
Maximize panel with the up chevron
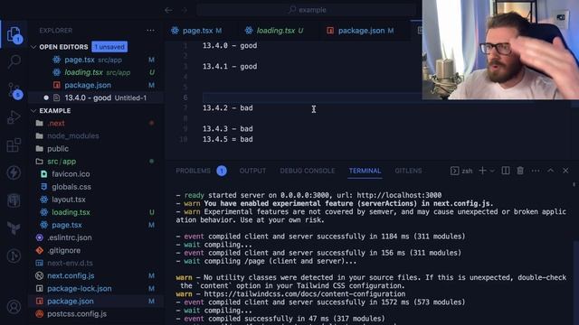pos(551,171)
